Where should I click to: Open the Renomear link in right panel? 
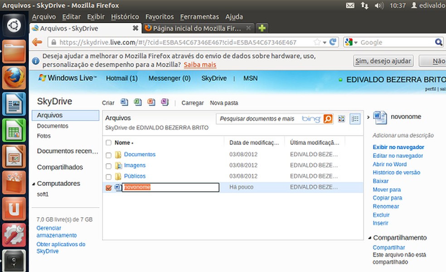386,206
